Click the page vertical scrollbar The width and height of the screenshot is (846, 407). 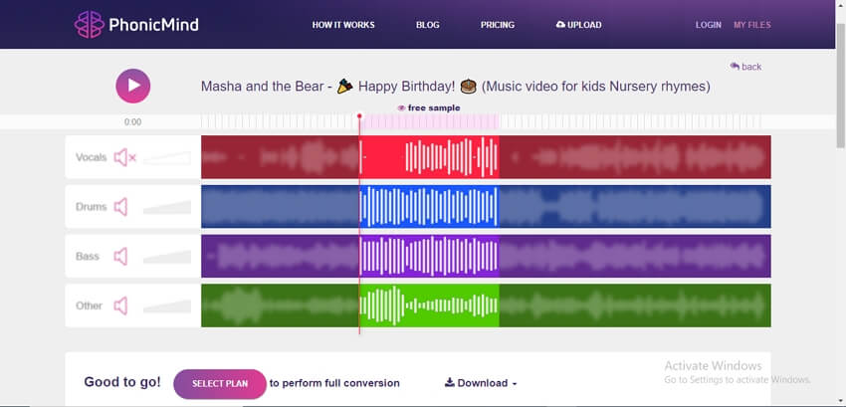point(841,87)
